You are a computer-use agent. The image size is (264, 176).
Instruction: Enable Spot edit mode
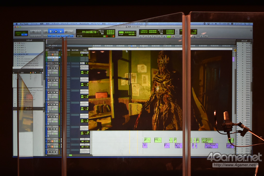coord(24,32)
